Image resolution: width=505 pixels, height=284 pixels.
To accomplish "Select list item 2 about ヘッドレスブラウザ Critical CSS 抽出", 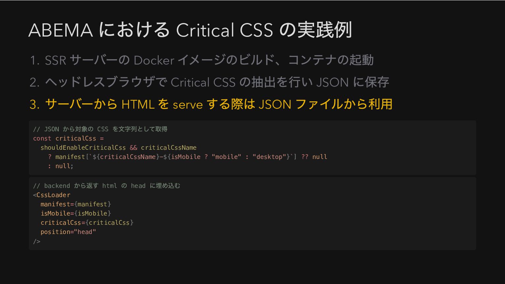I will tap(209, 82).
